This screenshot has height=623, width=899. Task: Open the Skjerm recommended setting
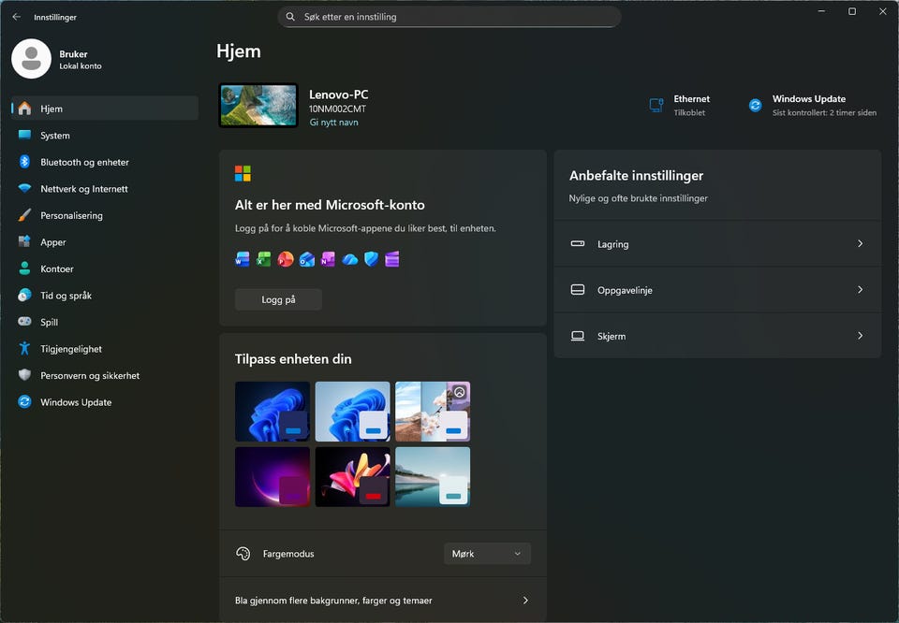point(717,336)
